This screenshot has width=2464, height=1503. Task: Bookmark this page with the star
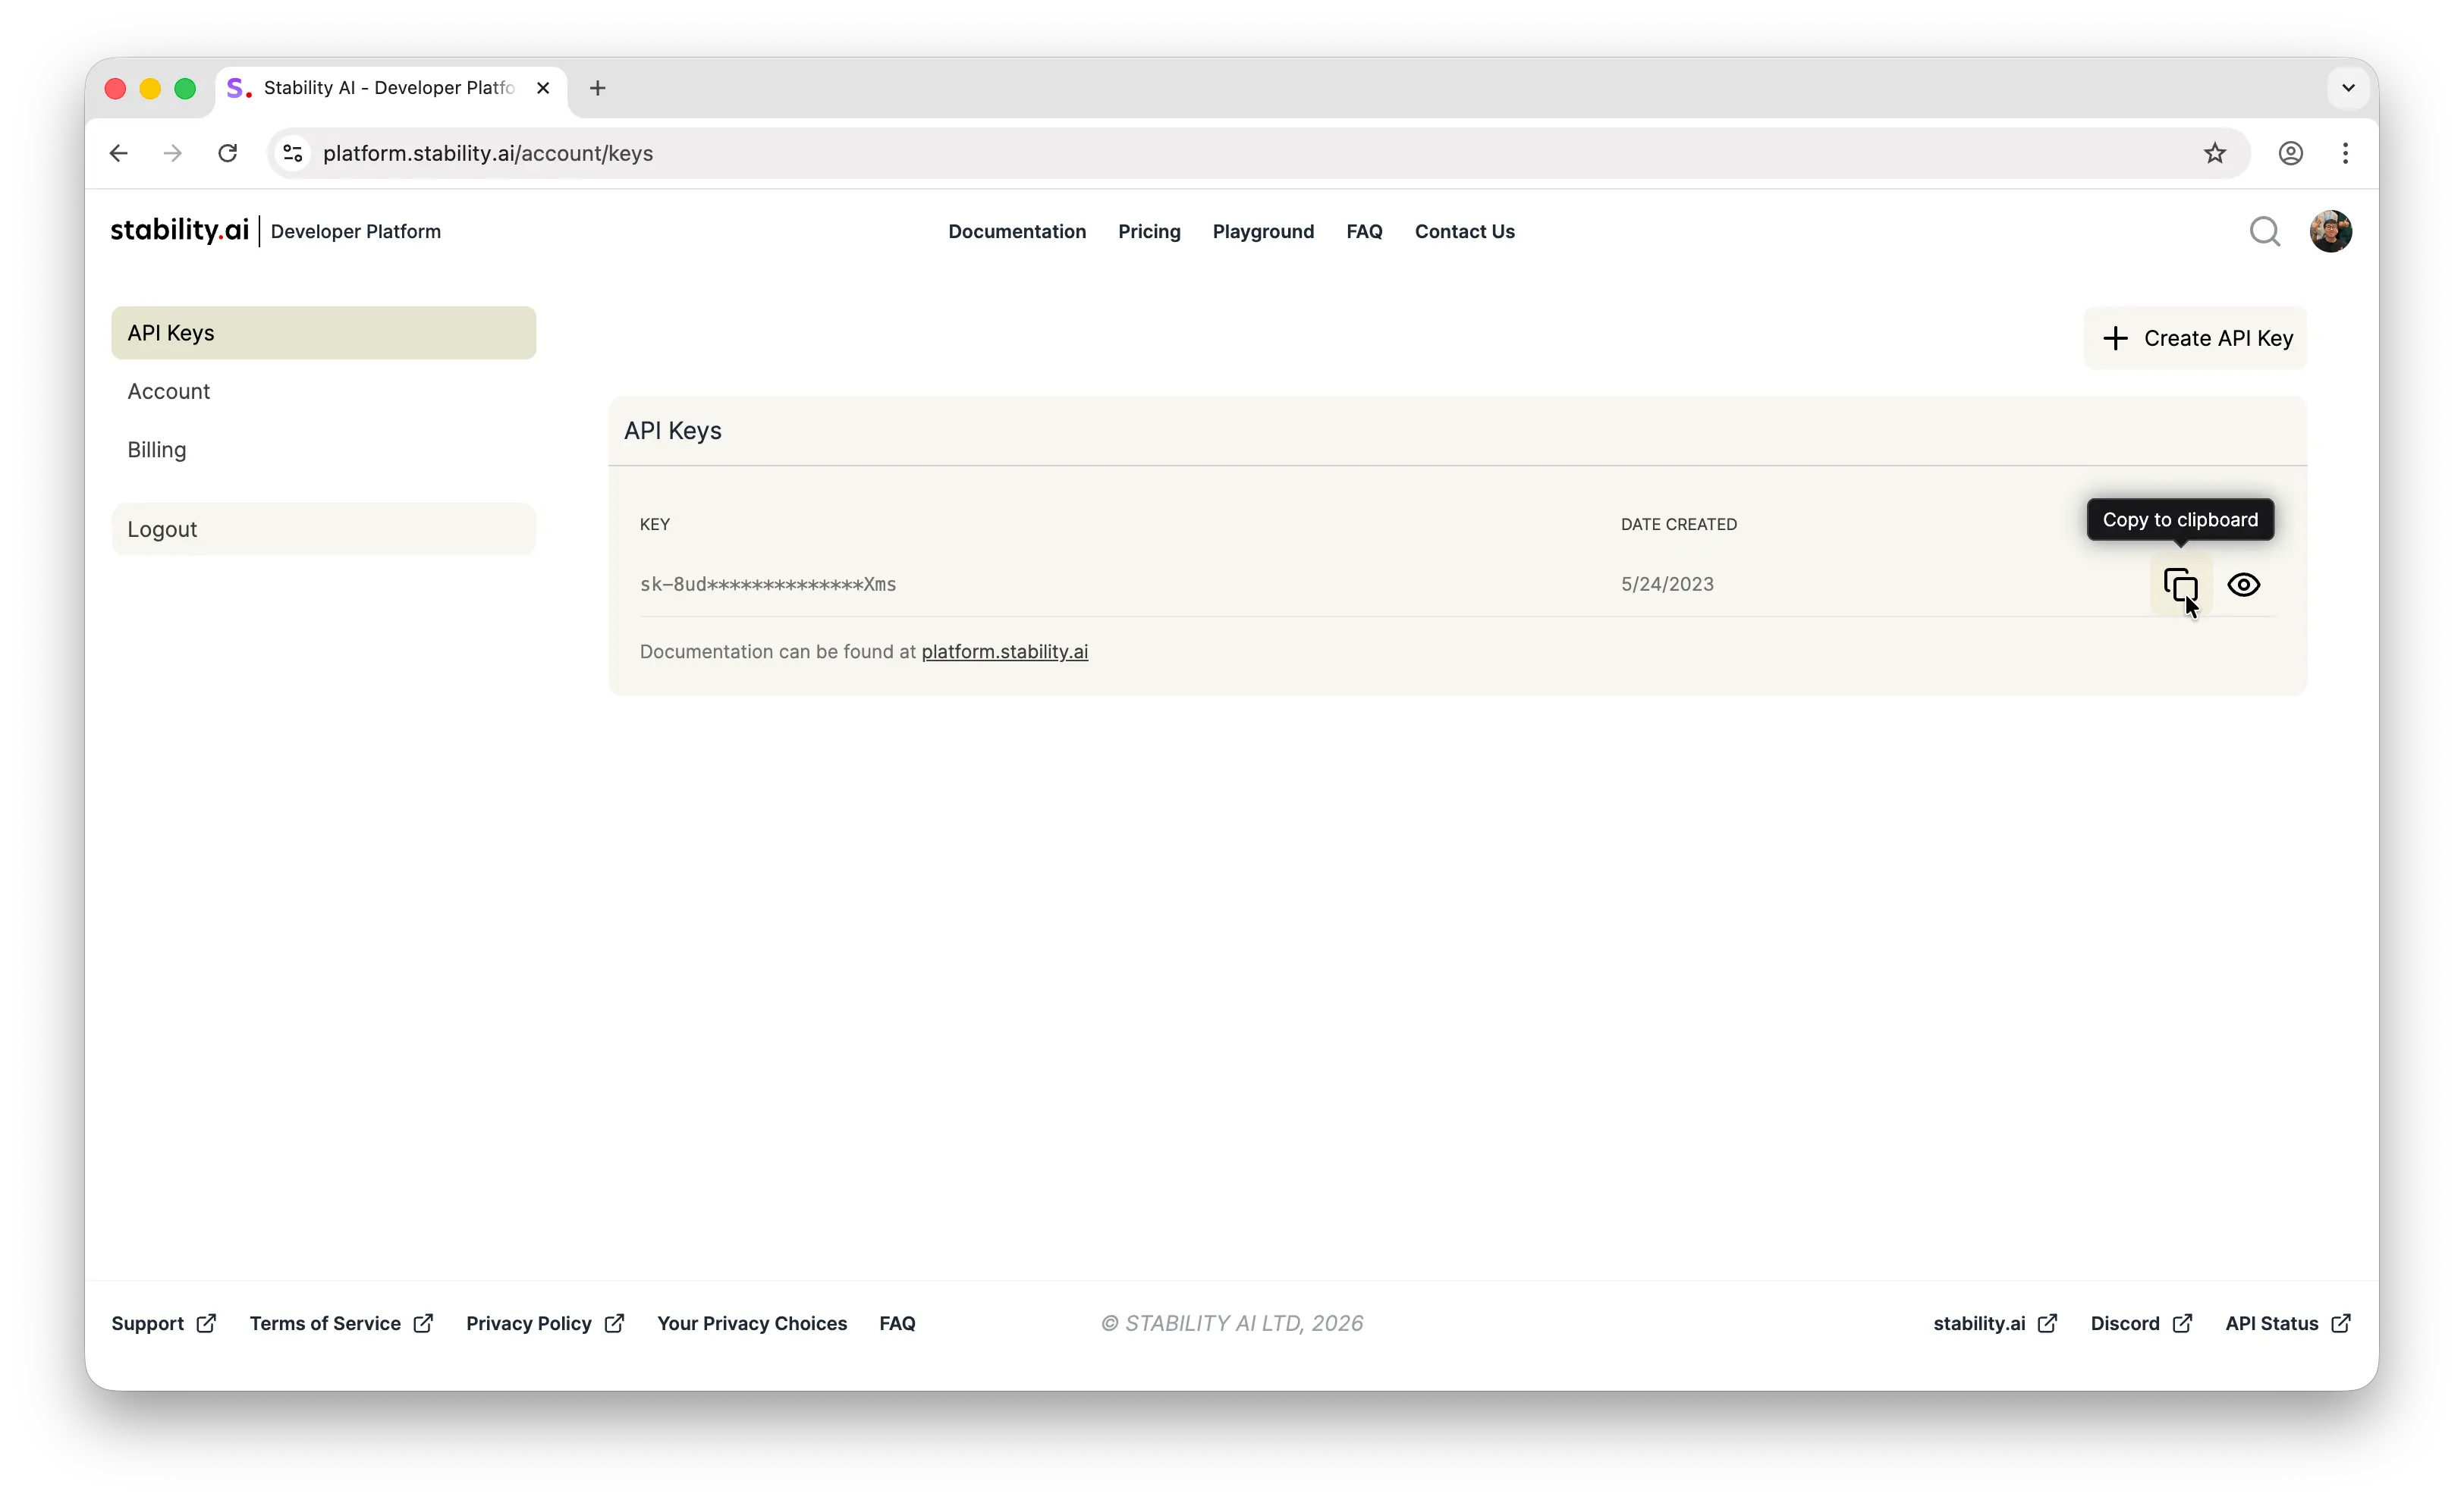(2214, 153)
